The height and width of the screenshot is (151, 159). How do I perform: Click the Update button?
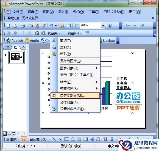click(x=108, y=41)
